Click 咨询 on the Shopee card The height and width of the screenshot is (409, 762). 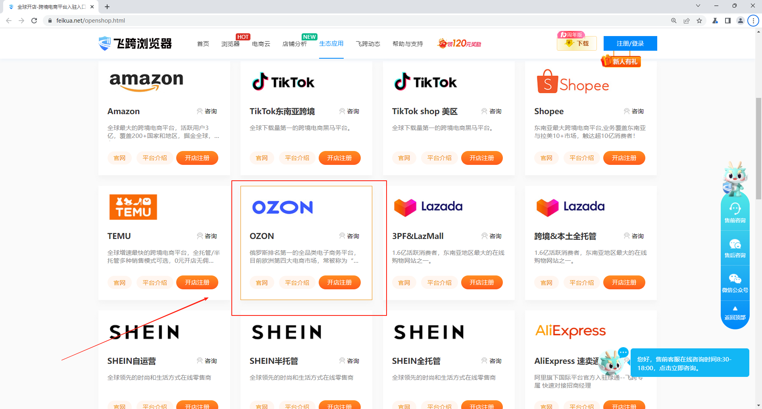[634, 111]
